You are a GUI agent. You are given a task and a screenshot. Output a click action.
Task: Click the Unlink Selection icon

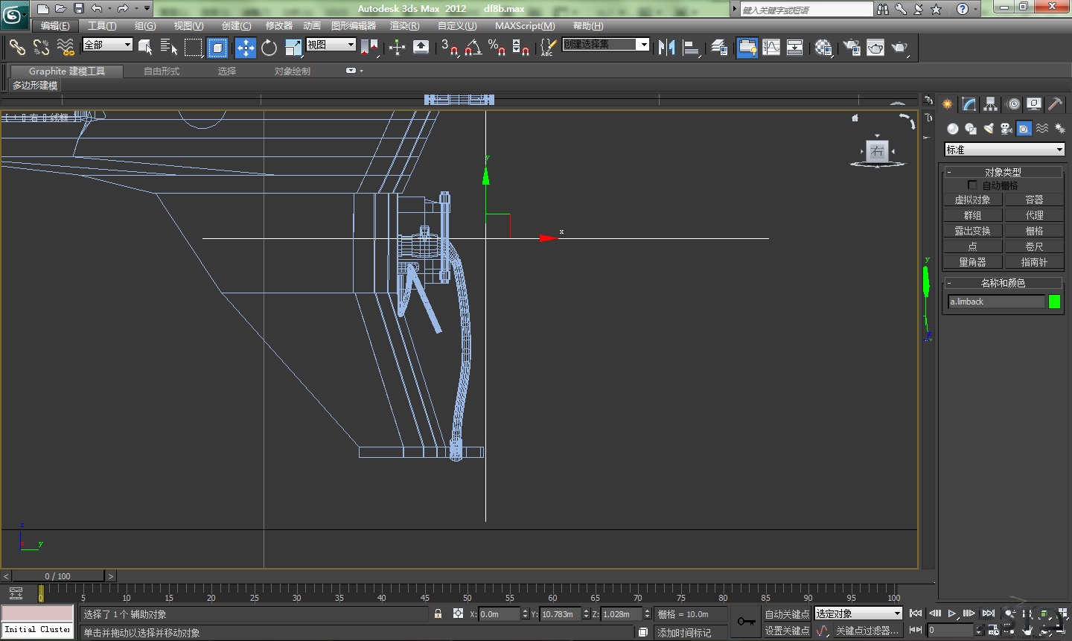click(x=41, y=48)
